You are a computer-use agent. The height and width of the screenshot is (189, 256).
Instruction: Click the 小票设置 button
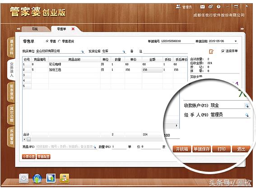pos(29,157)
